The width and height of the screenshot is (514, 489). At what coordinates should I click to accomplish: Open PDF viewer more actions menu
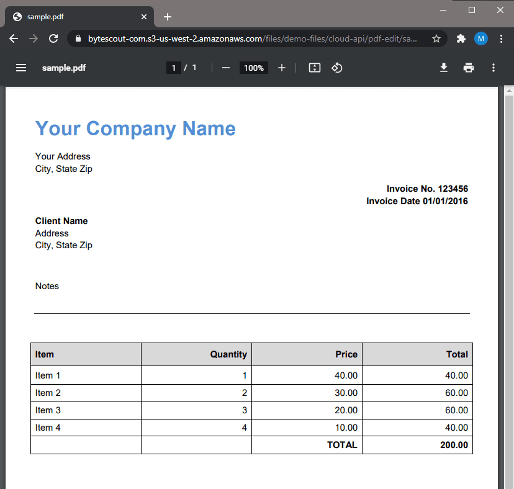tap(494, 68)
